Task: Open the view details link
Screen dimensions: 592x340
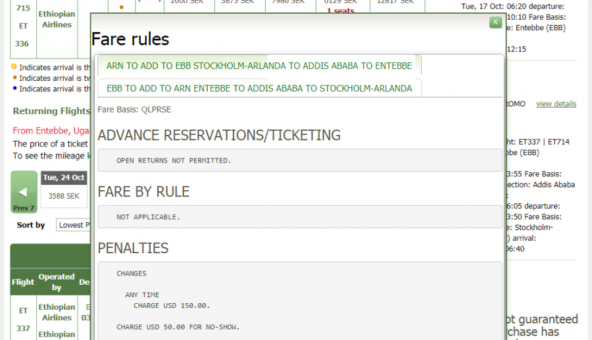Action: 556,104
